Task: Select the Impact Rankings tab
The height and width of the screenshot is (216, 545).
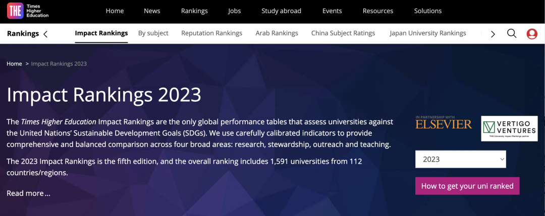Action: (x=101, y=33)
